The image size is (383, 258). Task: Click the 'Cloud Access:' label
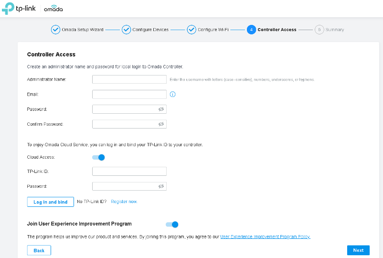tap(41, 157)
